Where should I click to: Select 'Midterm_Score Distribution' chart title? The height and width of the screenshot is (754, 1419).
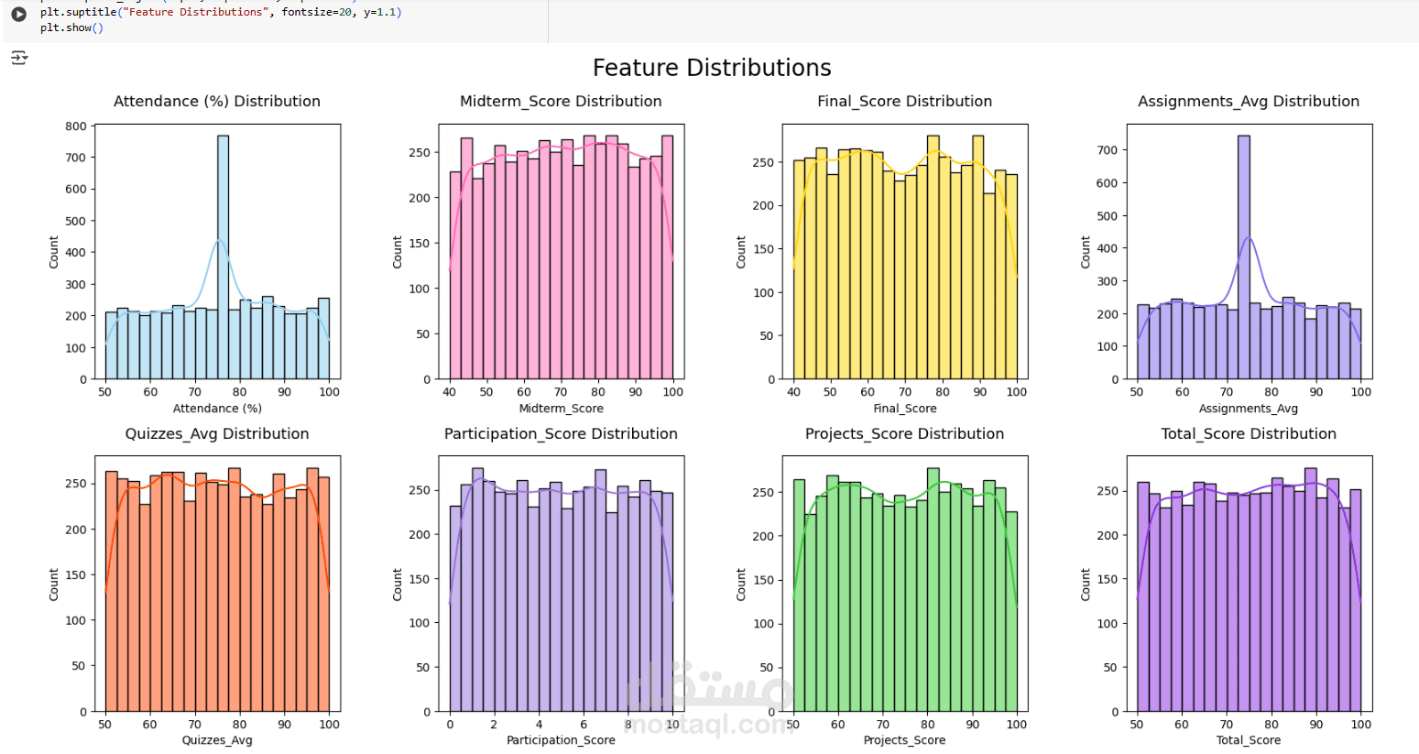pos(561,102)
